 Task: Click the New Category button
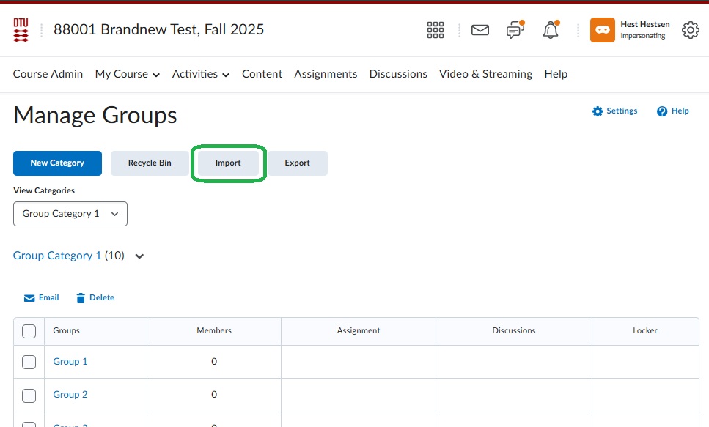[x=57, y=163]
